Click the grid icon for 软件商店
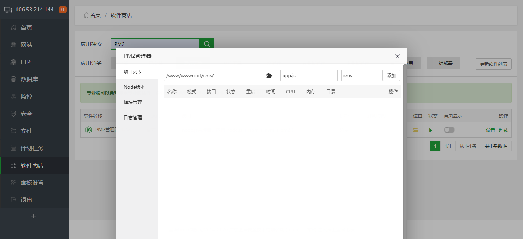 [13, 165]
